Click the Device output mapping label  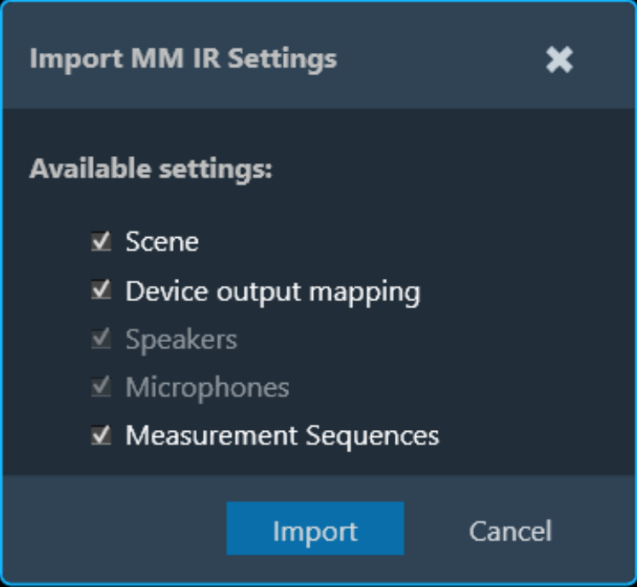(273, 293)
